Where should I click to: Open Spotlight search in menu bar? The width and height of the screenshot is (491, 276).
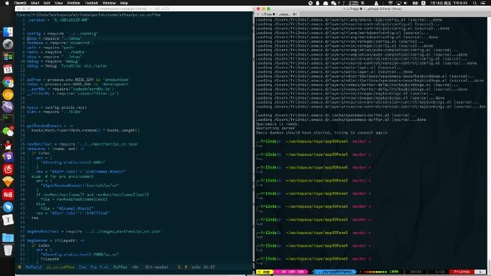coord(475,3)
